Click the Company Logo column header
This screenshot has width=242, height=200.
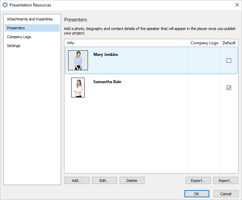pos(204,43)
